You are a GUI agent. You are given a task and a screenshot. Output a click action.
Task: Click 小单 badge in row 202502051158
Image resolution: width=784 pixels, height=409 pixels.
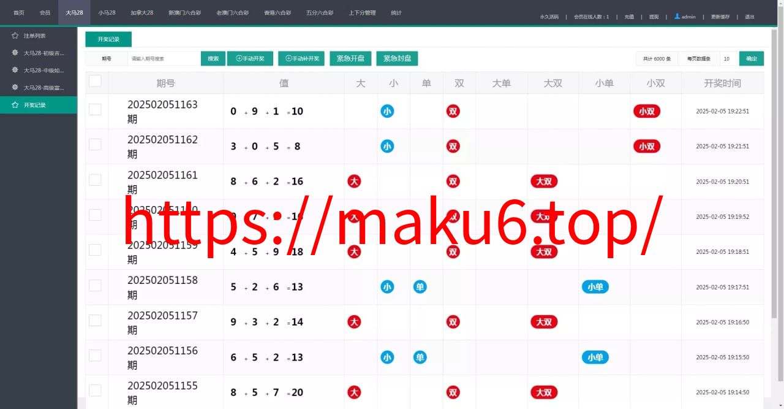pos(595,286)
